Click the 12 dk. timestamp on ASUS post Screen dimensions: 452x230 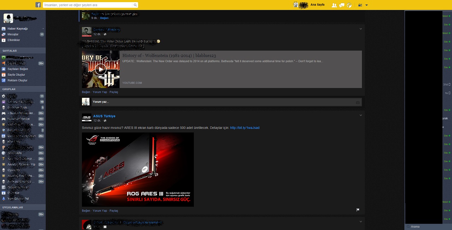point(97,121)
